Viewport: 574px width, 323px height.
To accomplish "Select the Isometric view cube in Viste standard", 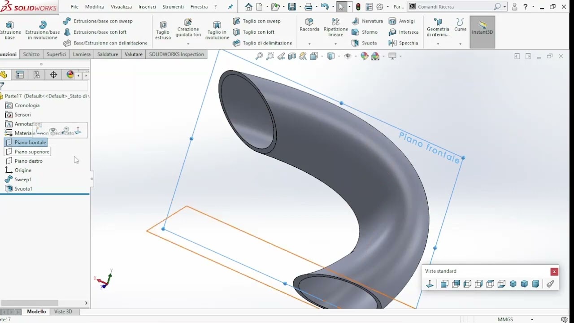I will click(513, 284).
